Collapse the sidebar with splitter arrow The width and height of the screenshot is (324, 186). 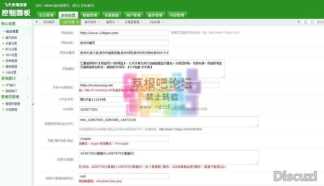pos(33,104)
